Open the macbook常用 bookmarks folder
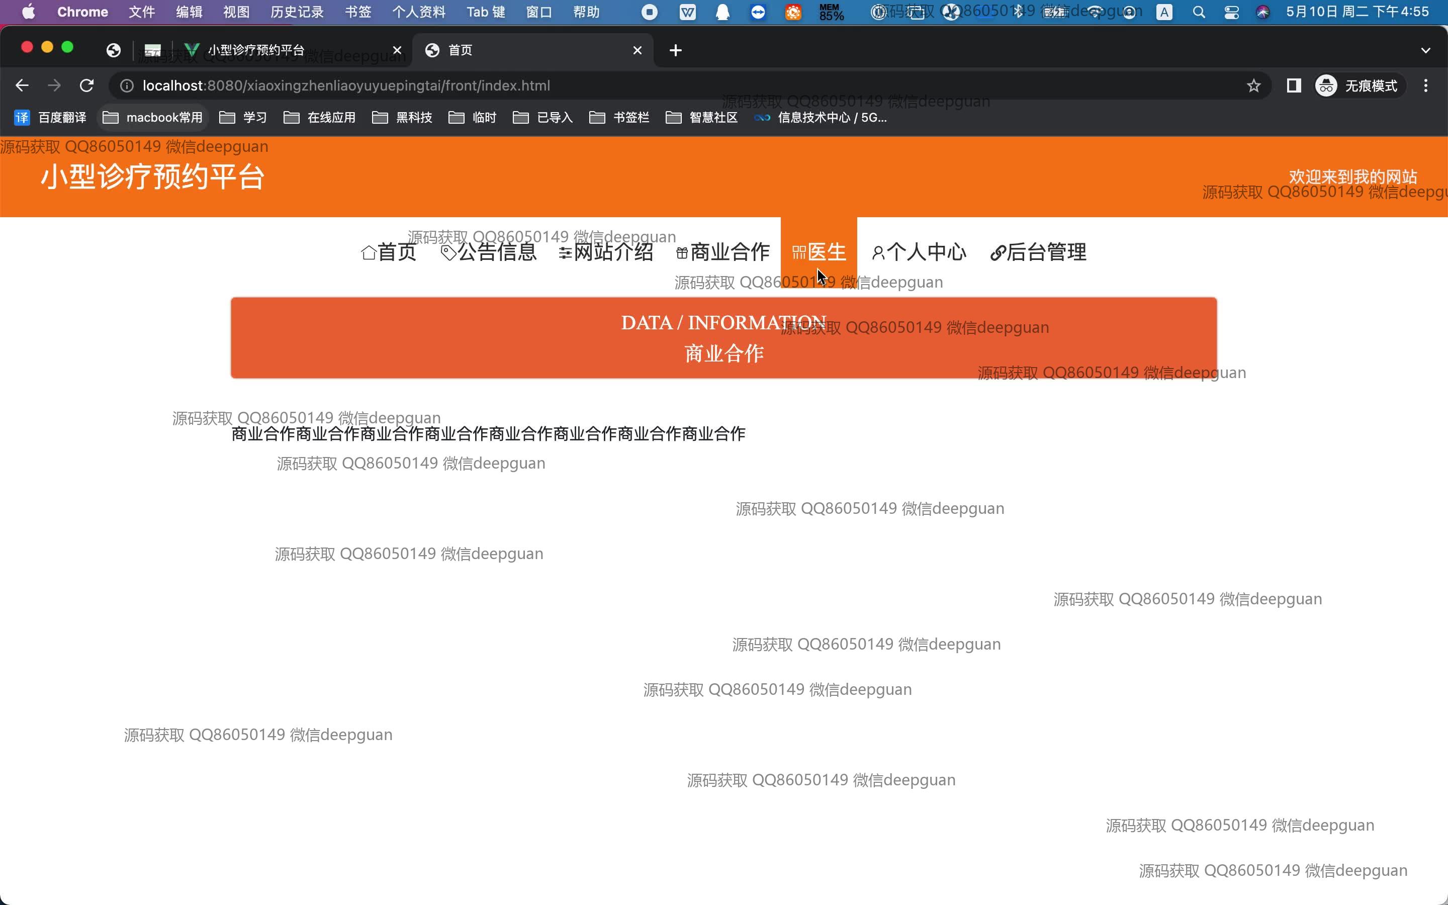The image size is (1448, 905). [153, 117]
